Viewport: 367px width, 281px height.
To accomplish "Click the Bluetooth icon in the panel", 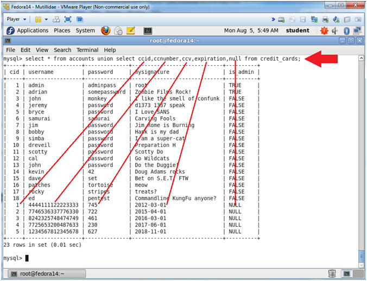I will tap(346, 30).
